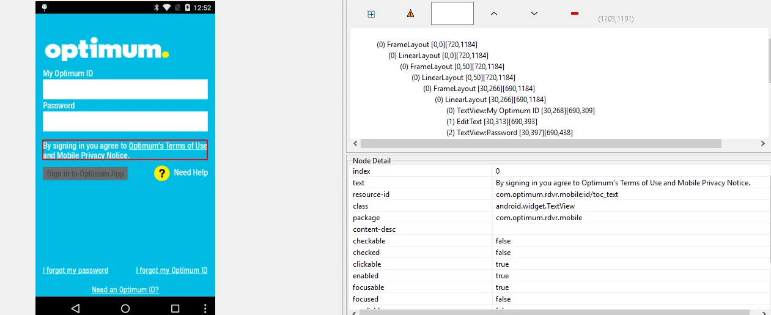This screenshot has width=771, height=315.
Task: Tap the Android home circle button
Action: [x=125, y=308]
